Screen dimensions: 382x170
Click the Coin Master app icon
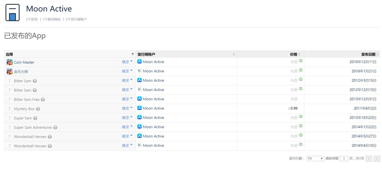click(x=10, y=62)
